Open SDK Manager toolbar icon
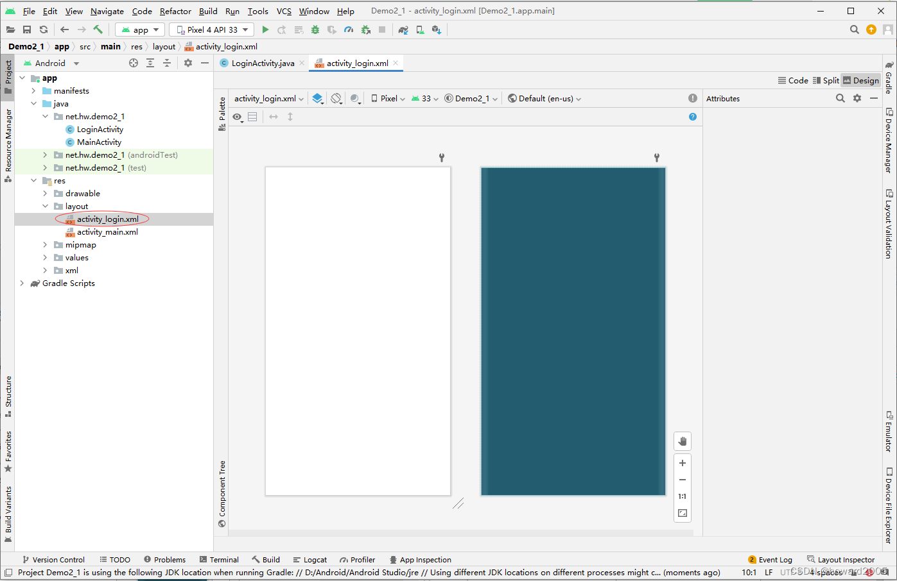The width and height of the screenshot is (897, 581). point(437,29)
